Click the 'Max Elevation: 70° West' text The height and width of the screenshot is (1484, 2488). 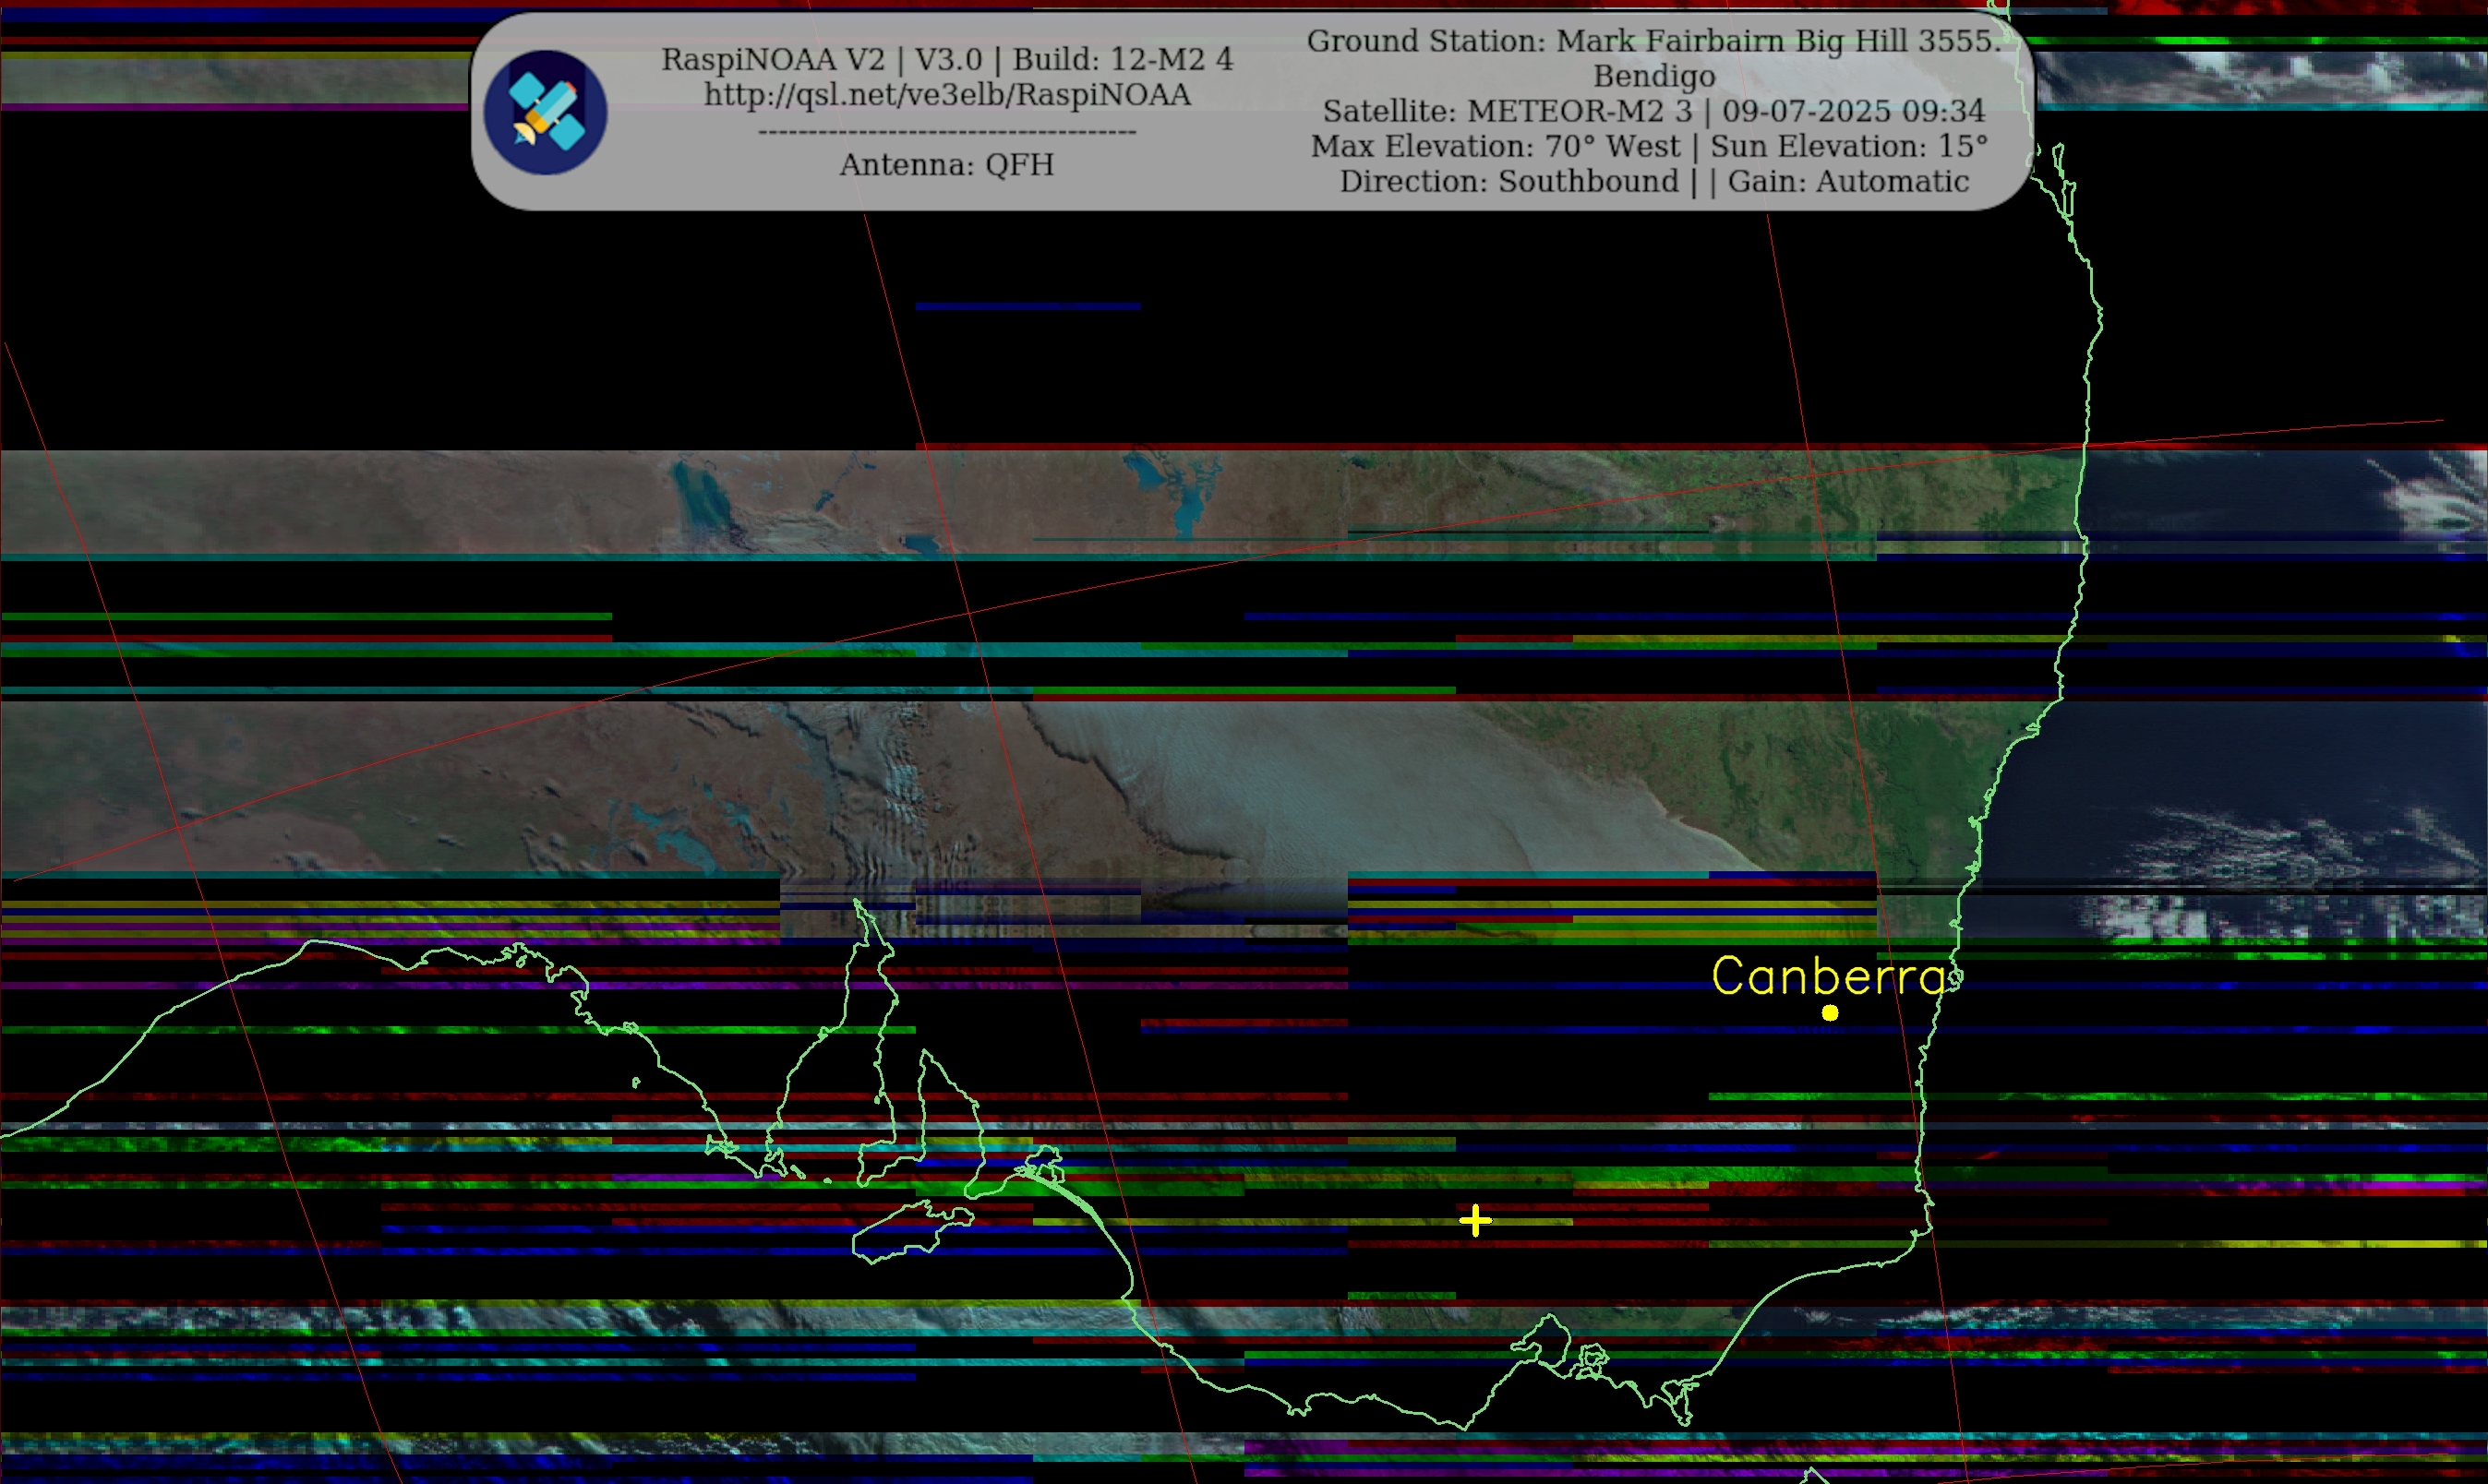1495,146
